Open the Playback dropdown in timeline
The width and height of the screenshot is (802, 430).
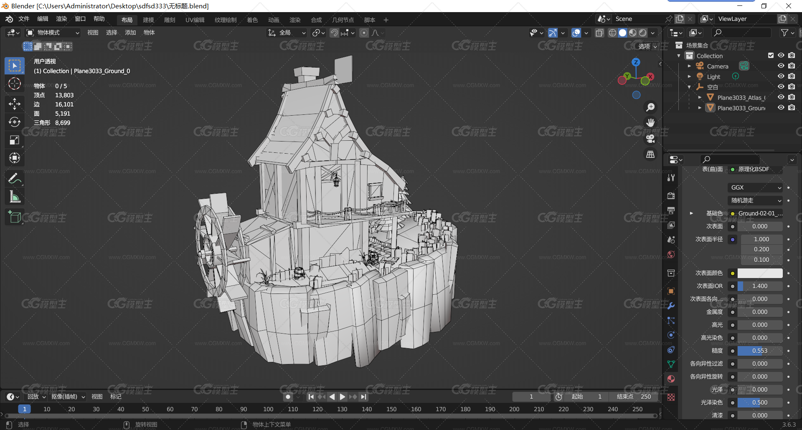click(x=36, y=397)
